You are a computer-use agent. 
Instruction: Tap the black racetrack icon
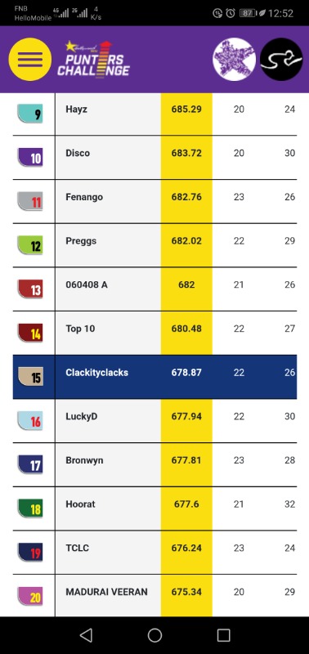[x=281, y=59]
